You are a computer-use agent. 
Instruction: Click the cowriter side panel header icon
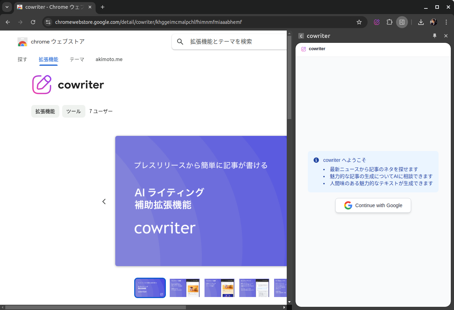301,36
